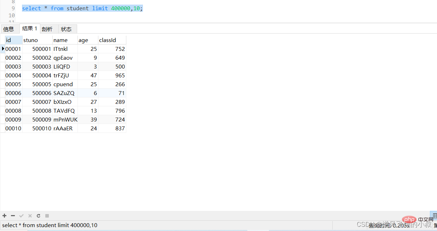437x231 pixels.
Task: Discard changes with the X icon
Action: (x=30, y=215)
